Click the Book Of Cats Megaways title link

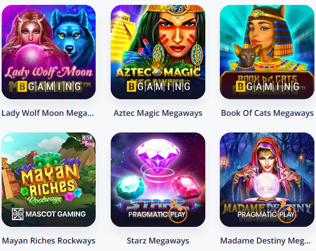tap(267, 113)
